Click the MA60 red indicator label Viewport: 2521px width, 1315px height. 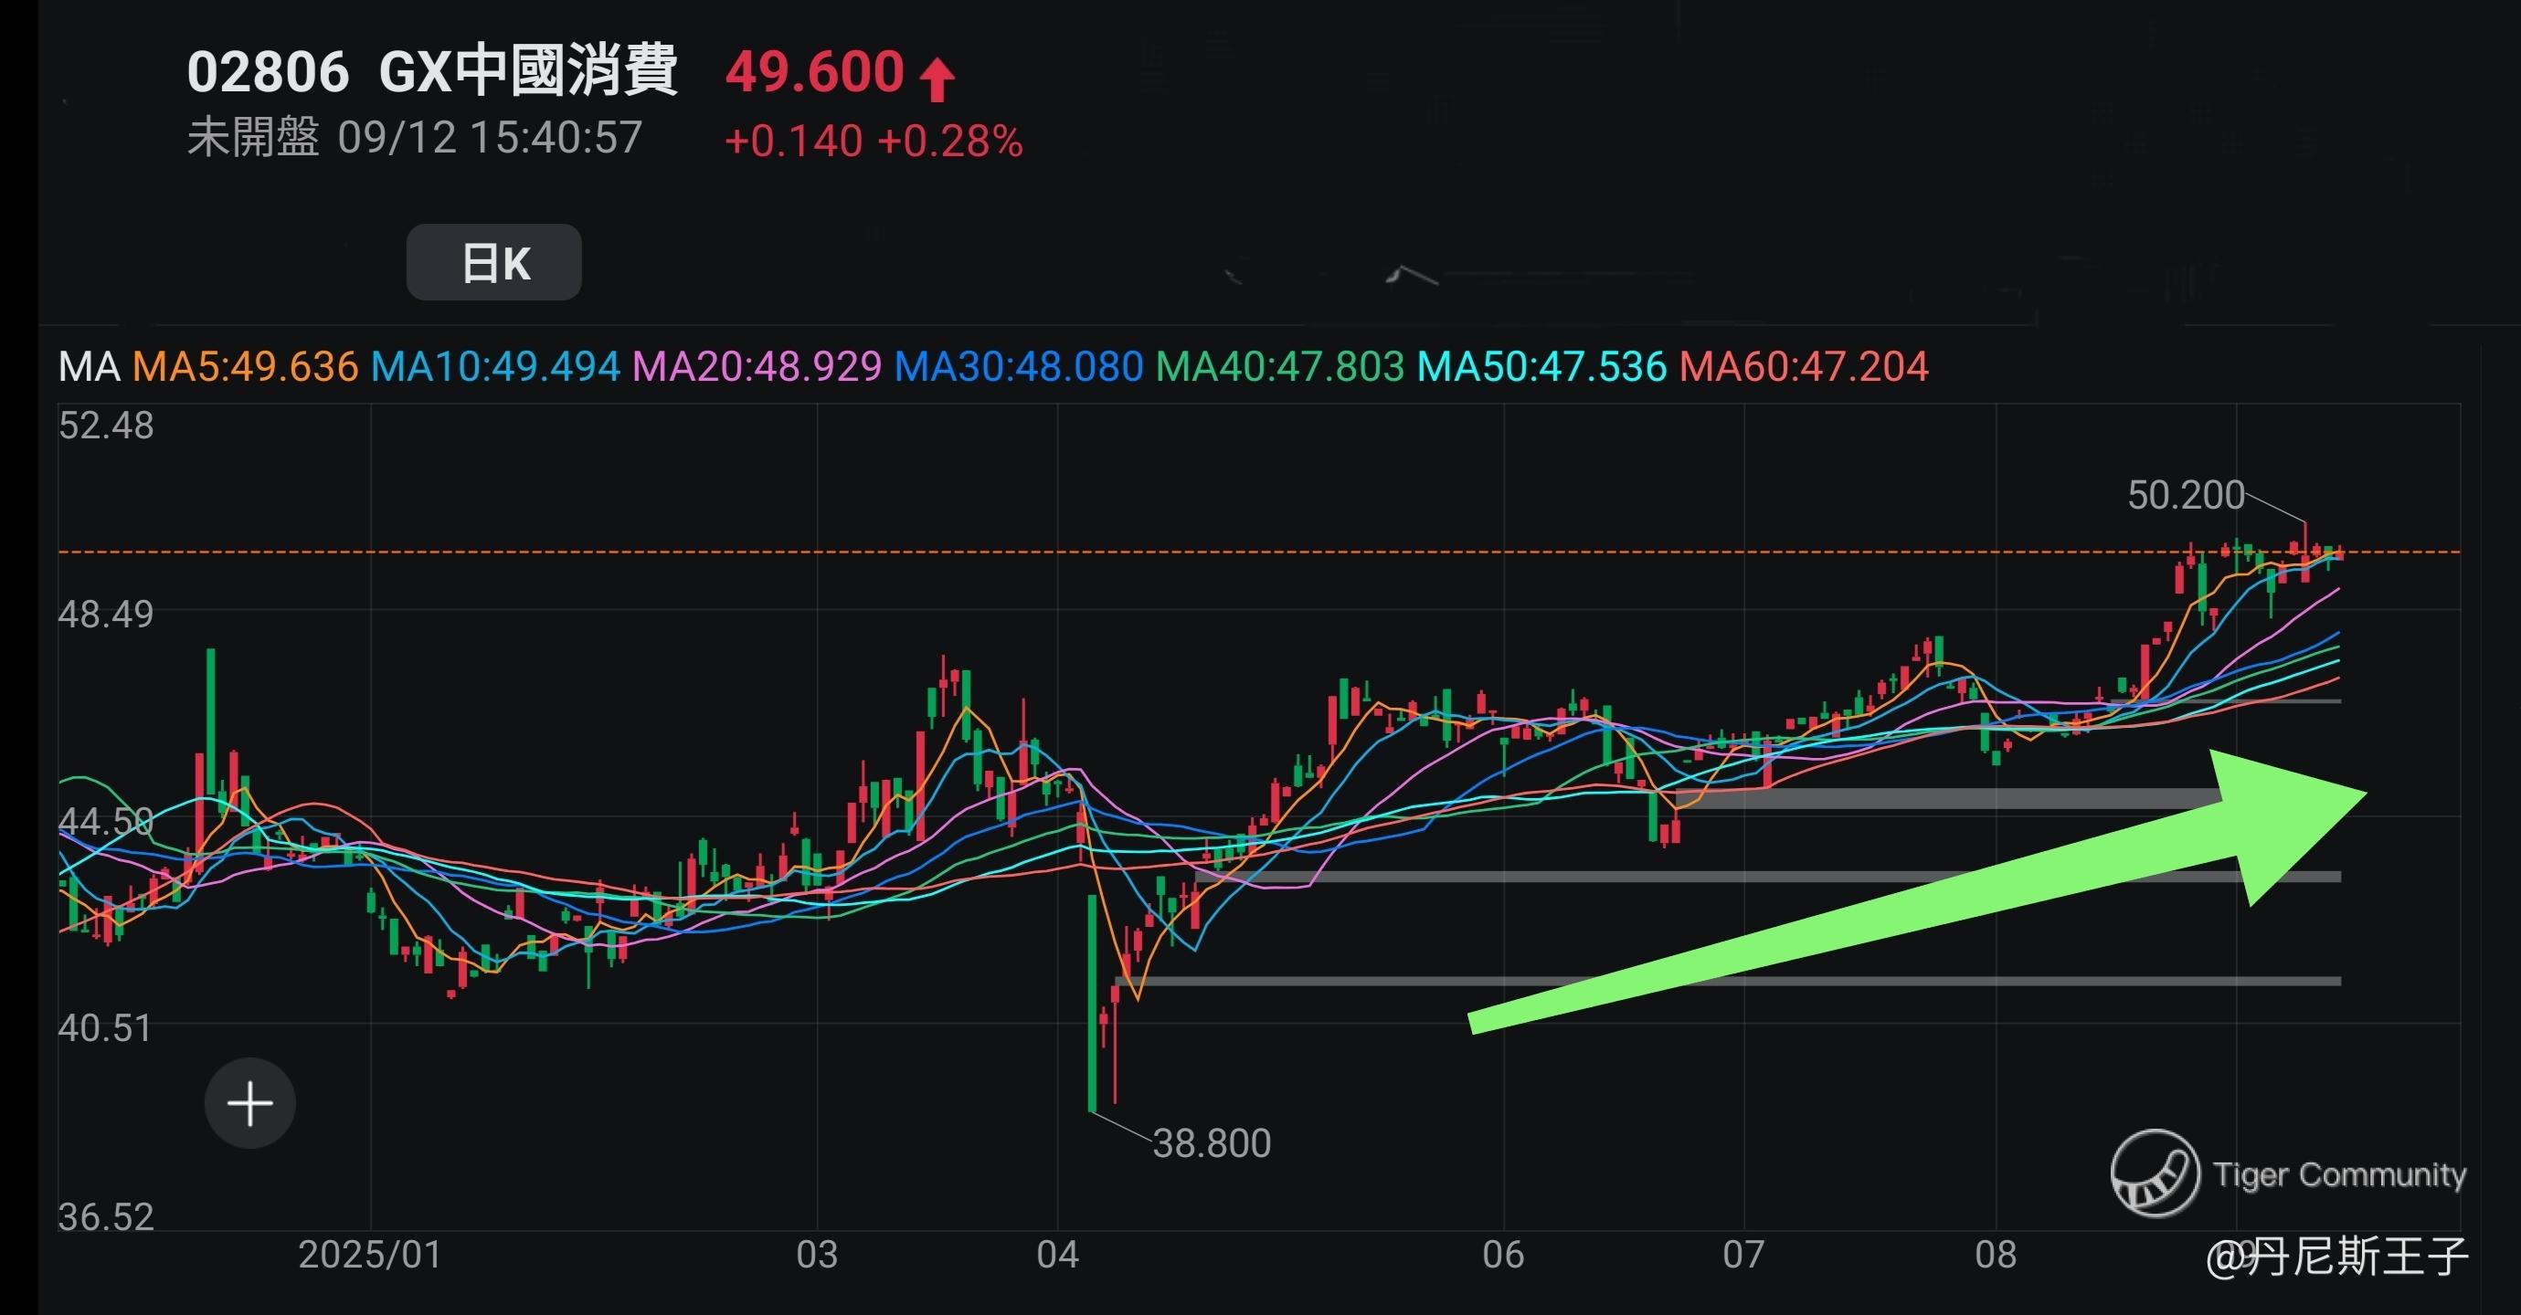[1804, 367]
